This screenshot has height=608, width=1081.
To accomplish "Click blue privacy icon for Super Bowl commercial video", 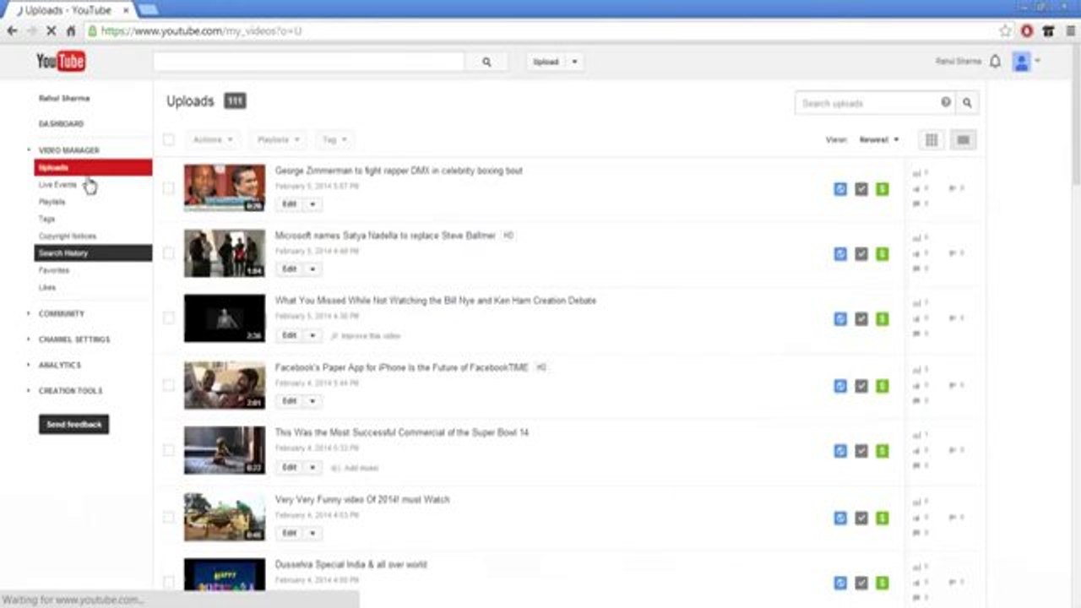I will click(x=840, y=451).
